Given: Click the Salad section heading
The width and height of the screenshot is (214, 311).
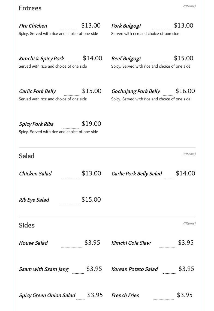Looking at the screenshot, I should coord(27,156).
